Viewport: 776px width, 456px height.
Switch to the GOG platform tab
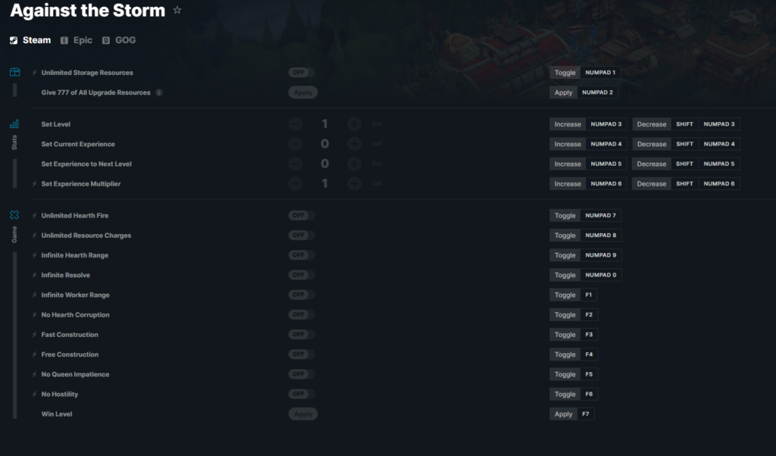pyautogui.click(x=119, y=40)
